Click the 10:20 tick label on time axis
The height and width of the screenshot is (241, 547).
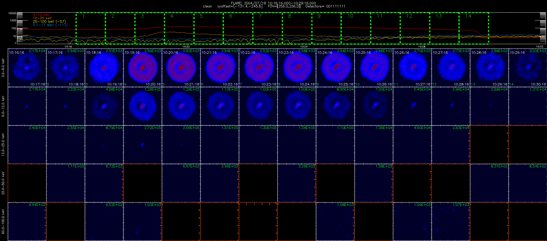[x=186, y=47]
